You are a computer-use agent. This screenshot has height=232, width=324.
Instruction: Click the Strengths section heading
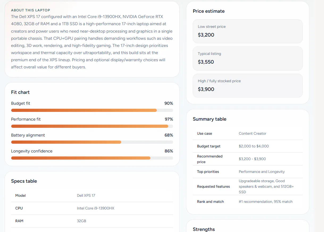pos(204,229)
